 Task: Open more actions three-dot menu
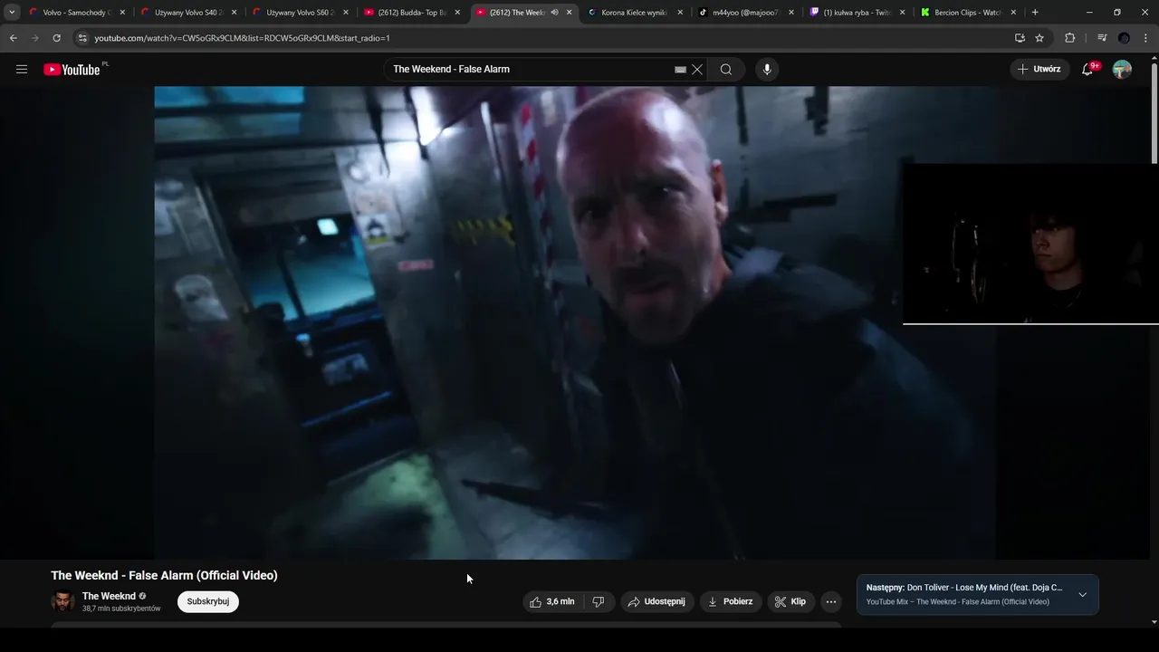830,601
